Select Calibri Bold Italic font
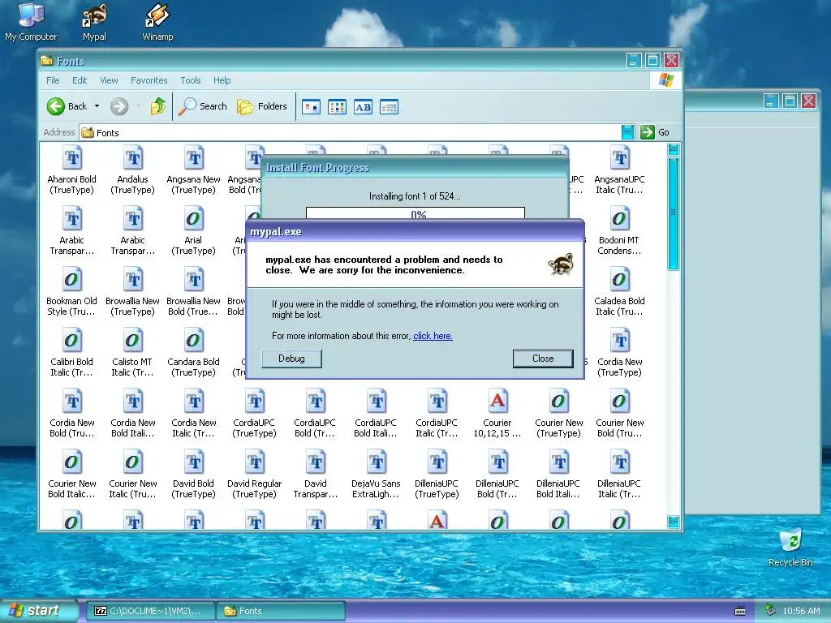 click(x=71, y=354)
